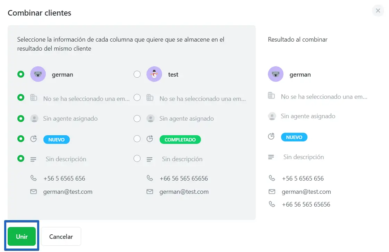
Task: Click the COMPLETADO status badge
Action: [x=180, y=139]
